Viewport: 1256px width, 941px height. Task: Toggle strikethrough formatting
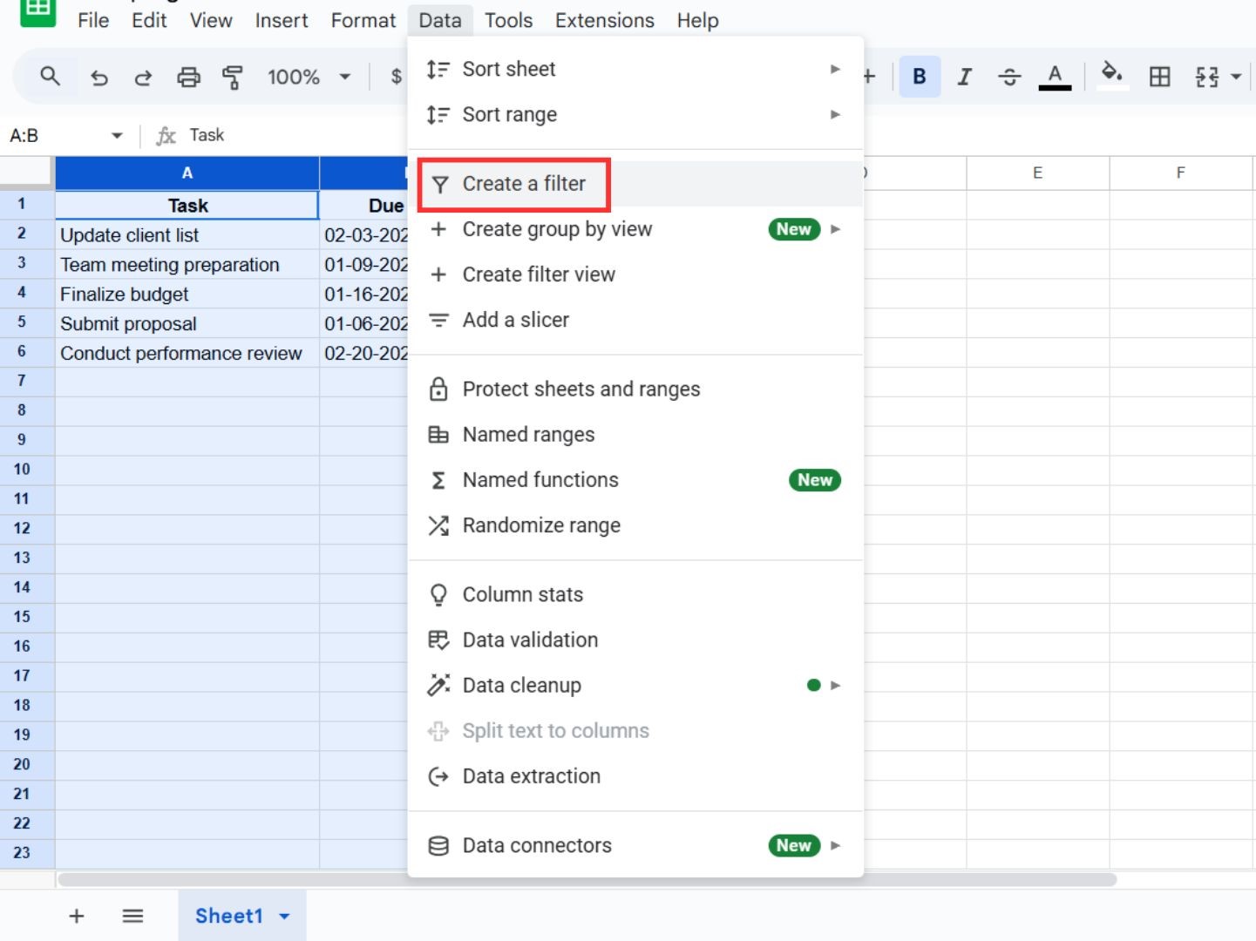[x=1009, y=77]
